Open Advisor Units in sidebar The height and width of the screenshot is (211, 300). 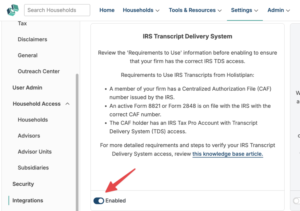tap(35, 152)
